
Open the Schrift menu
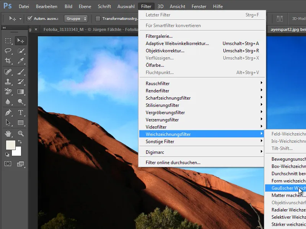pyautogui.click(x=104, y=6)
